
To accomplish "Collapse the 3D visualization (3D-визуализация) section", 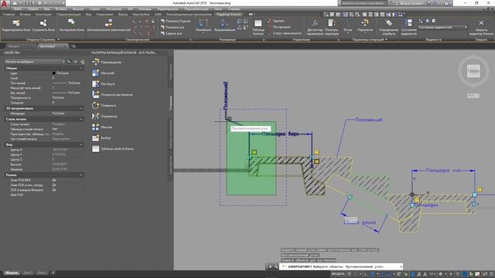I will coord(81,108).
